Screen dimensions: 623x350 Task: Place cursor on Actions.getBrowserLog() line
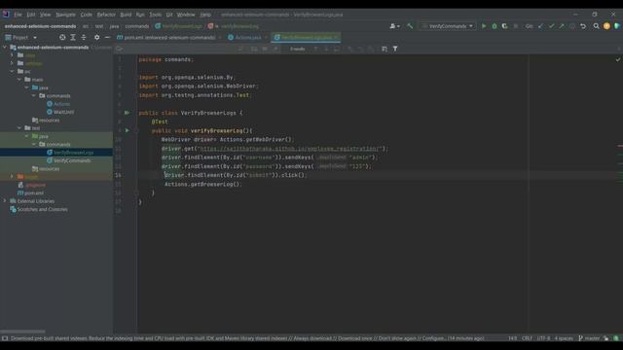pyautogui.click(x=202, y=184)
